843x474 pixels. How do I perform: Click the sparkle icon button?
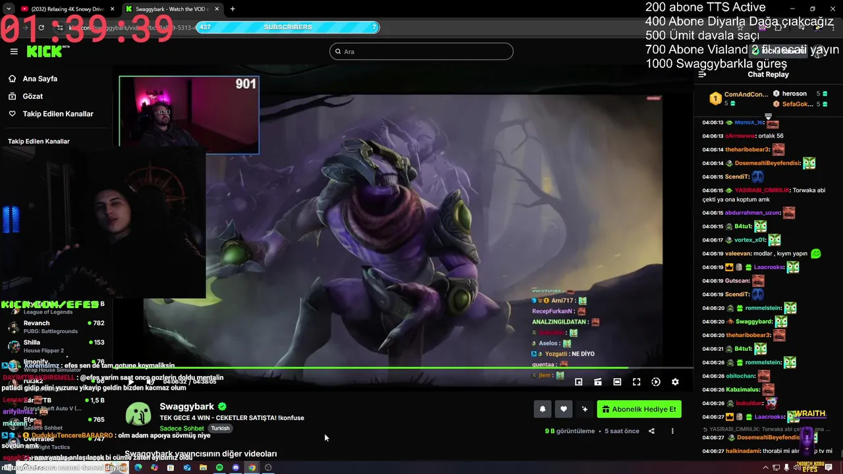pyautogui.click(x=584, y=409)
